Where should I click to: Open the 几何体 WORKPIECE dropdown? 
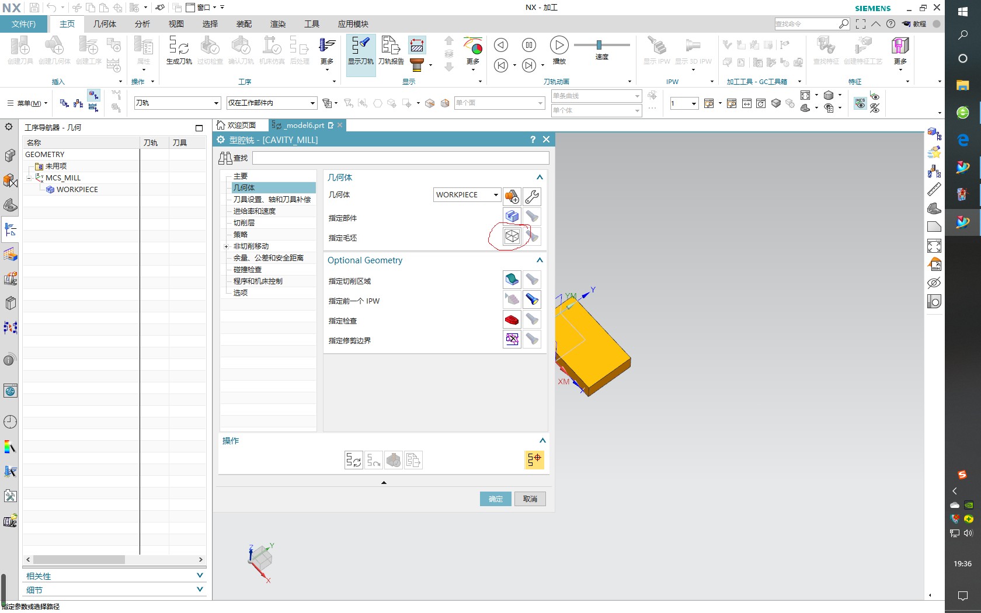[467, 195]
